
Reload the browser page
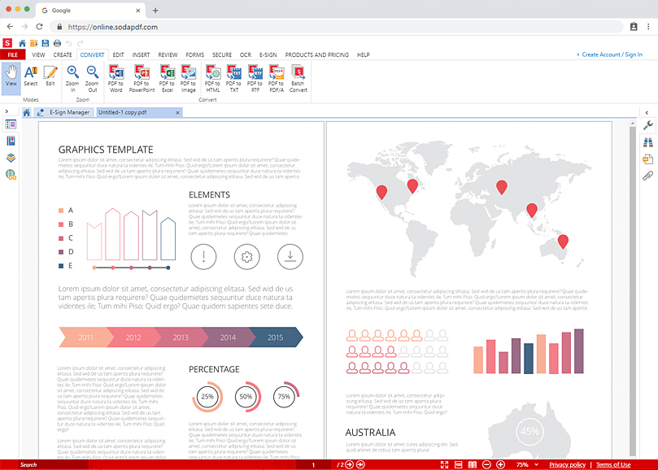pyautogui.click(x=39, y=27)
